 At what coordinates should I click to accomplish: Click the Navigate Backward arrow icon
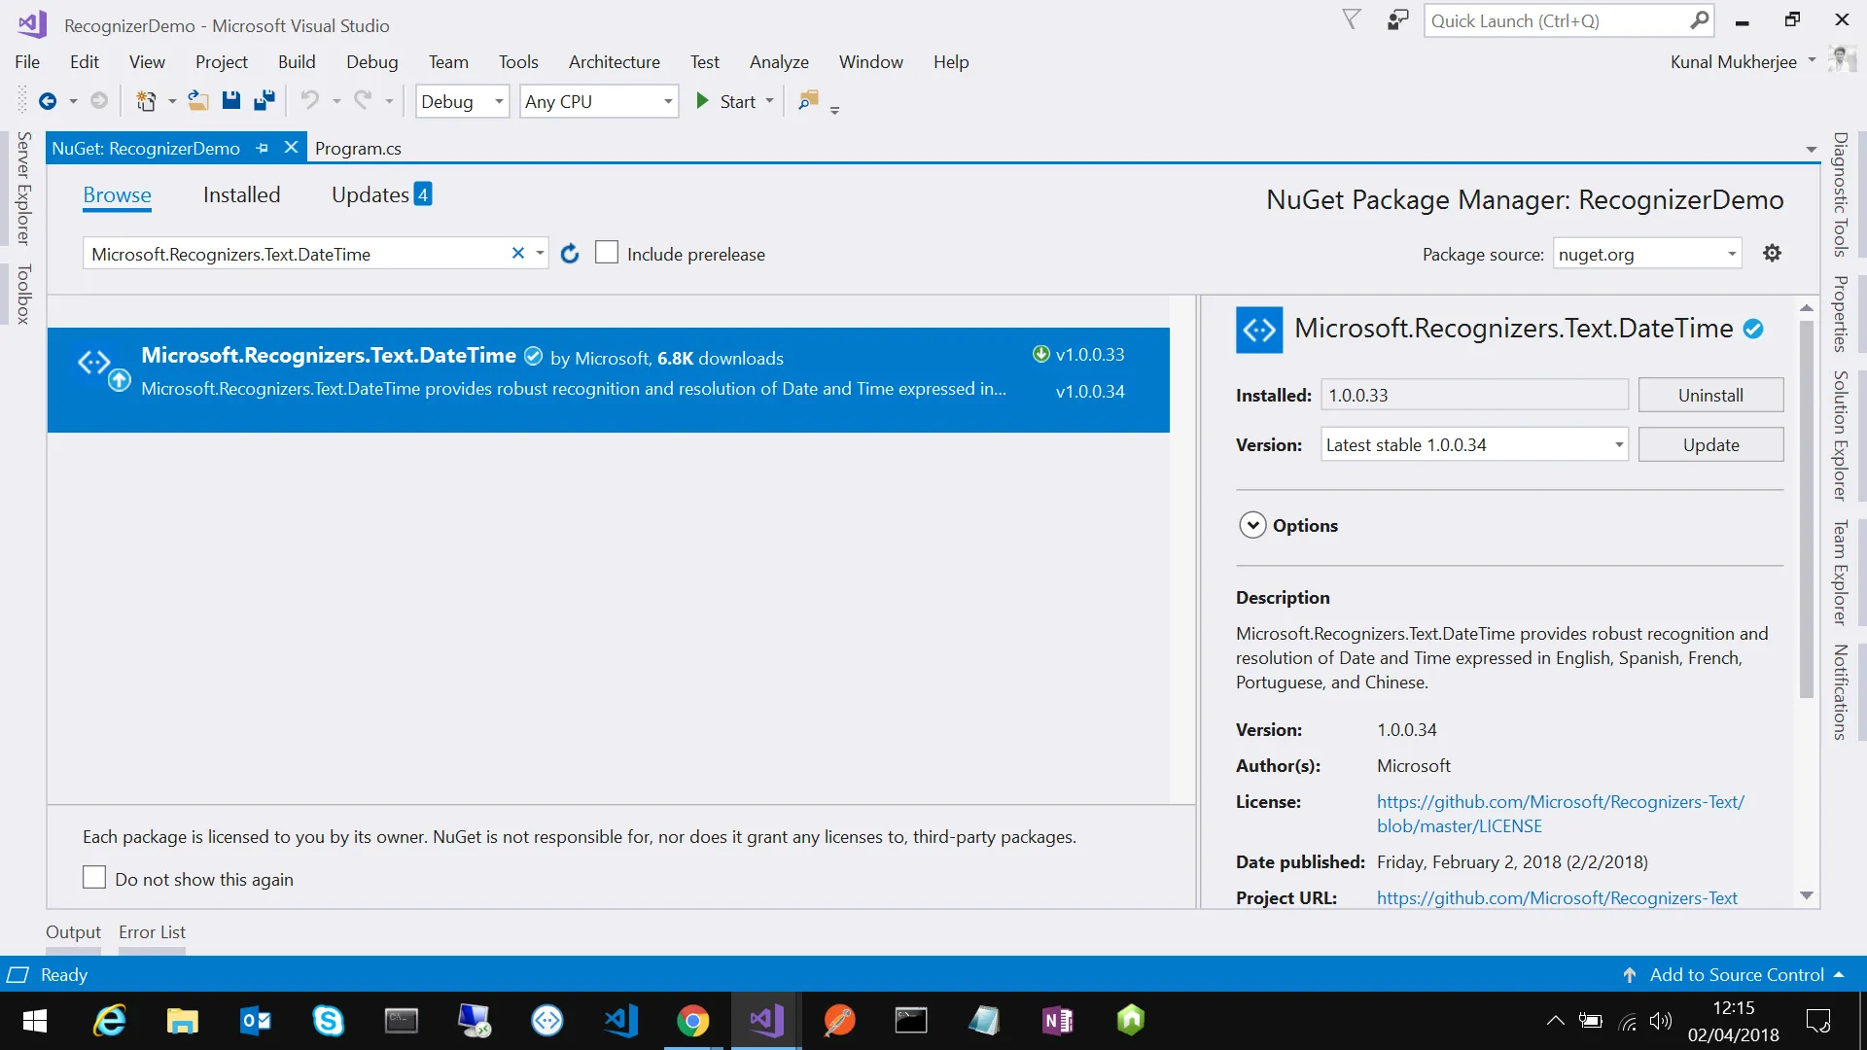[x=47, y=101]
